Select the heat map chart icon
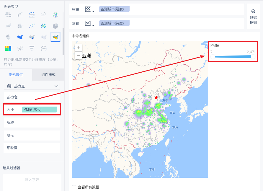263x191 pixels. point(55,37)
